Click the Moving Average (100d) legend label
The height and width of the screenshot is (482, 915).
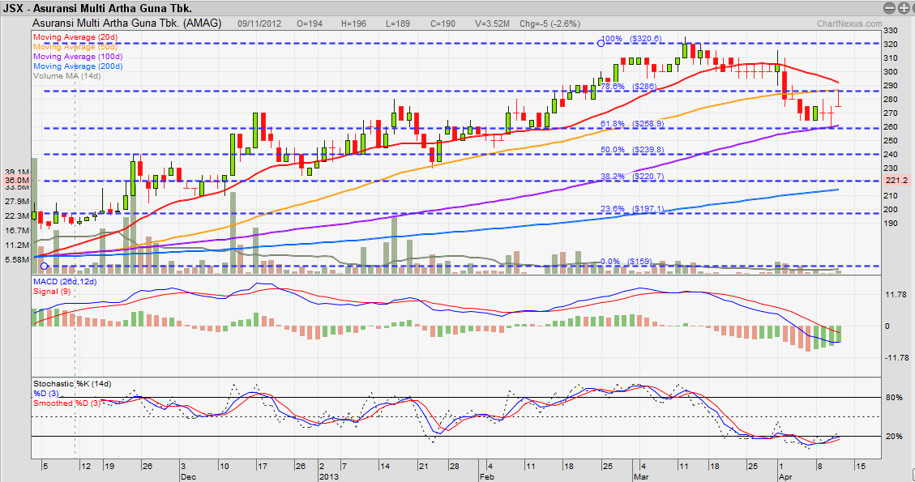[x=79, y=56]
